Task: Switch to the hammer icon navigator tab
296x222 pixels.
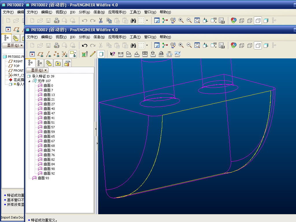Action: tap(67, 63)
